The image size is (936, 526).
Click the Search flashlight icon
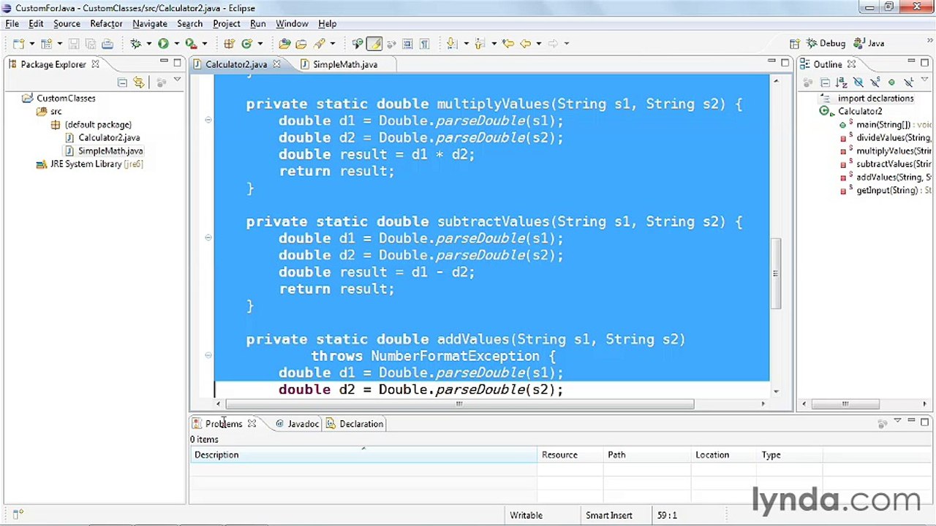click(x=319, y=44)
